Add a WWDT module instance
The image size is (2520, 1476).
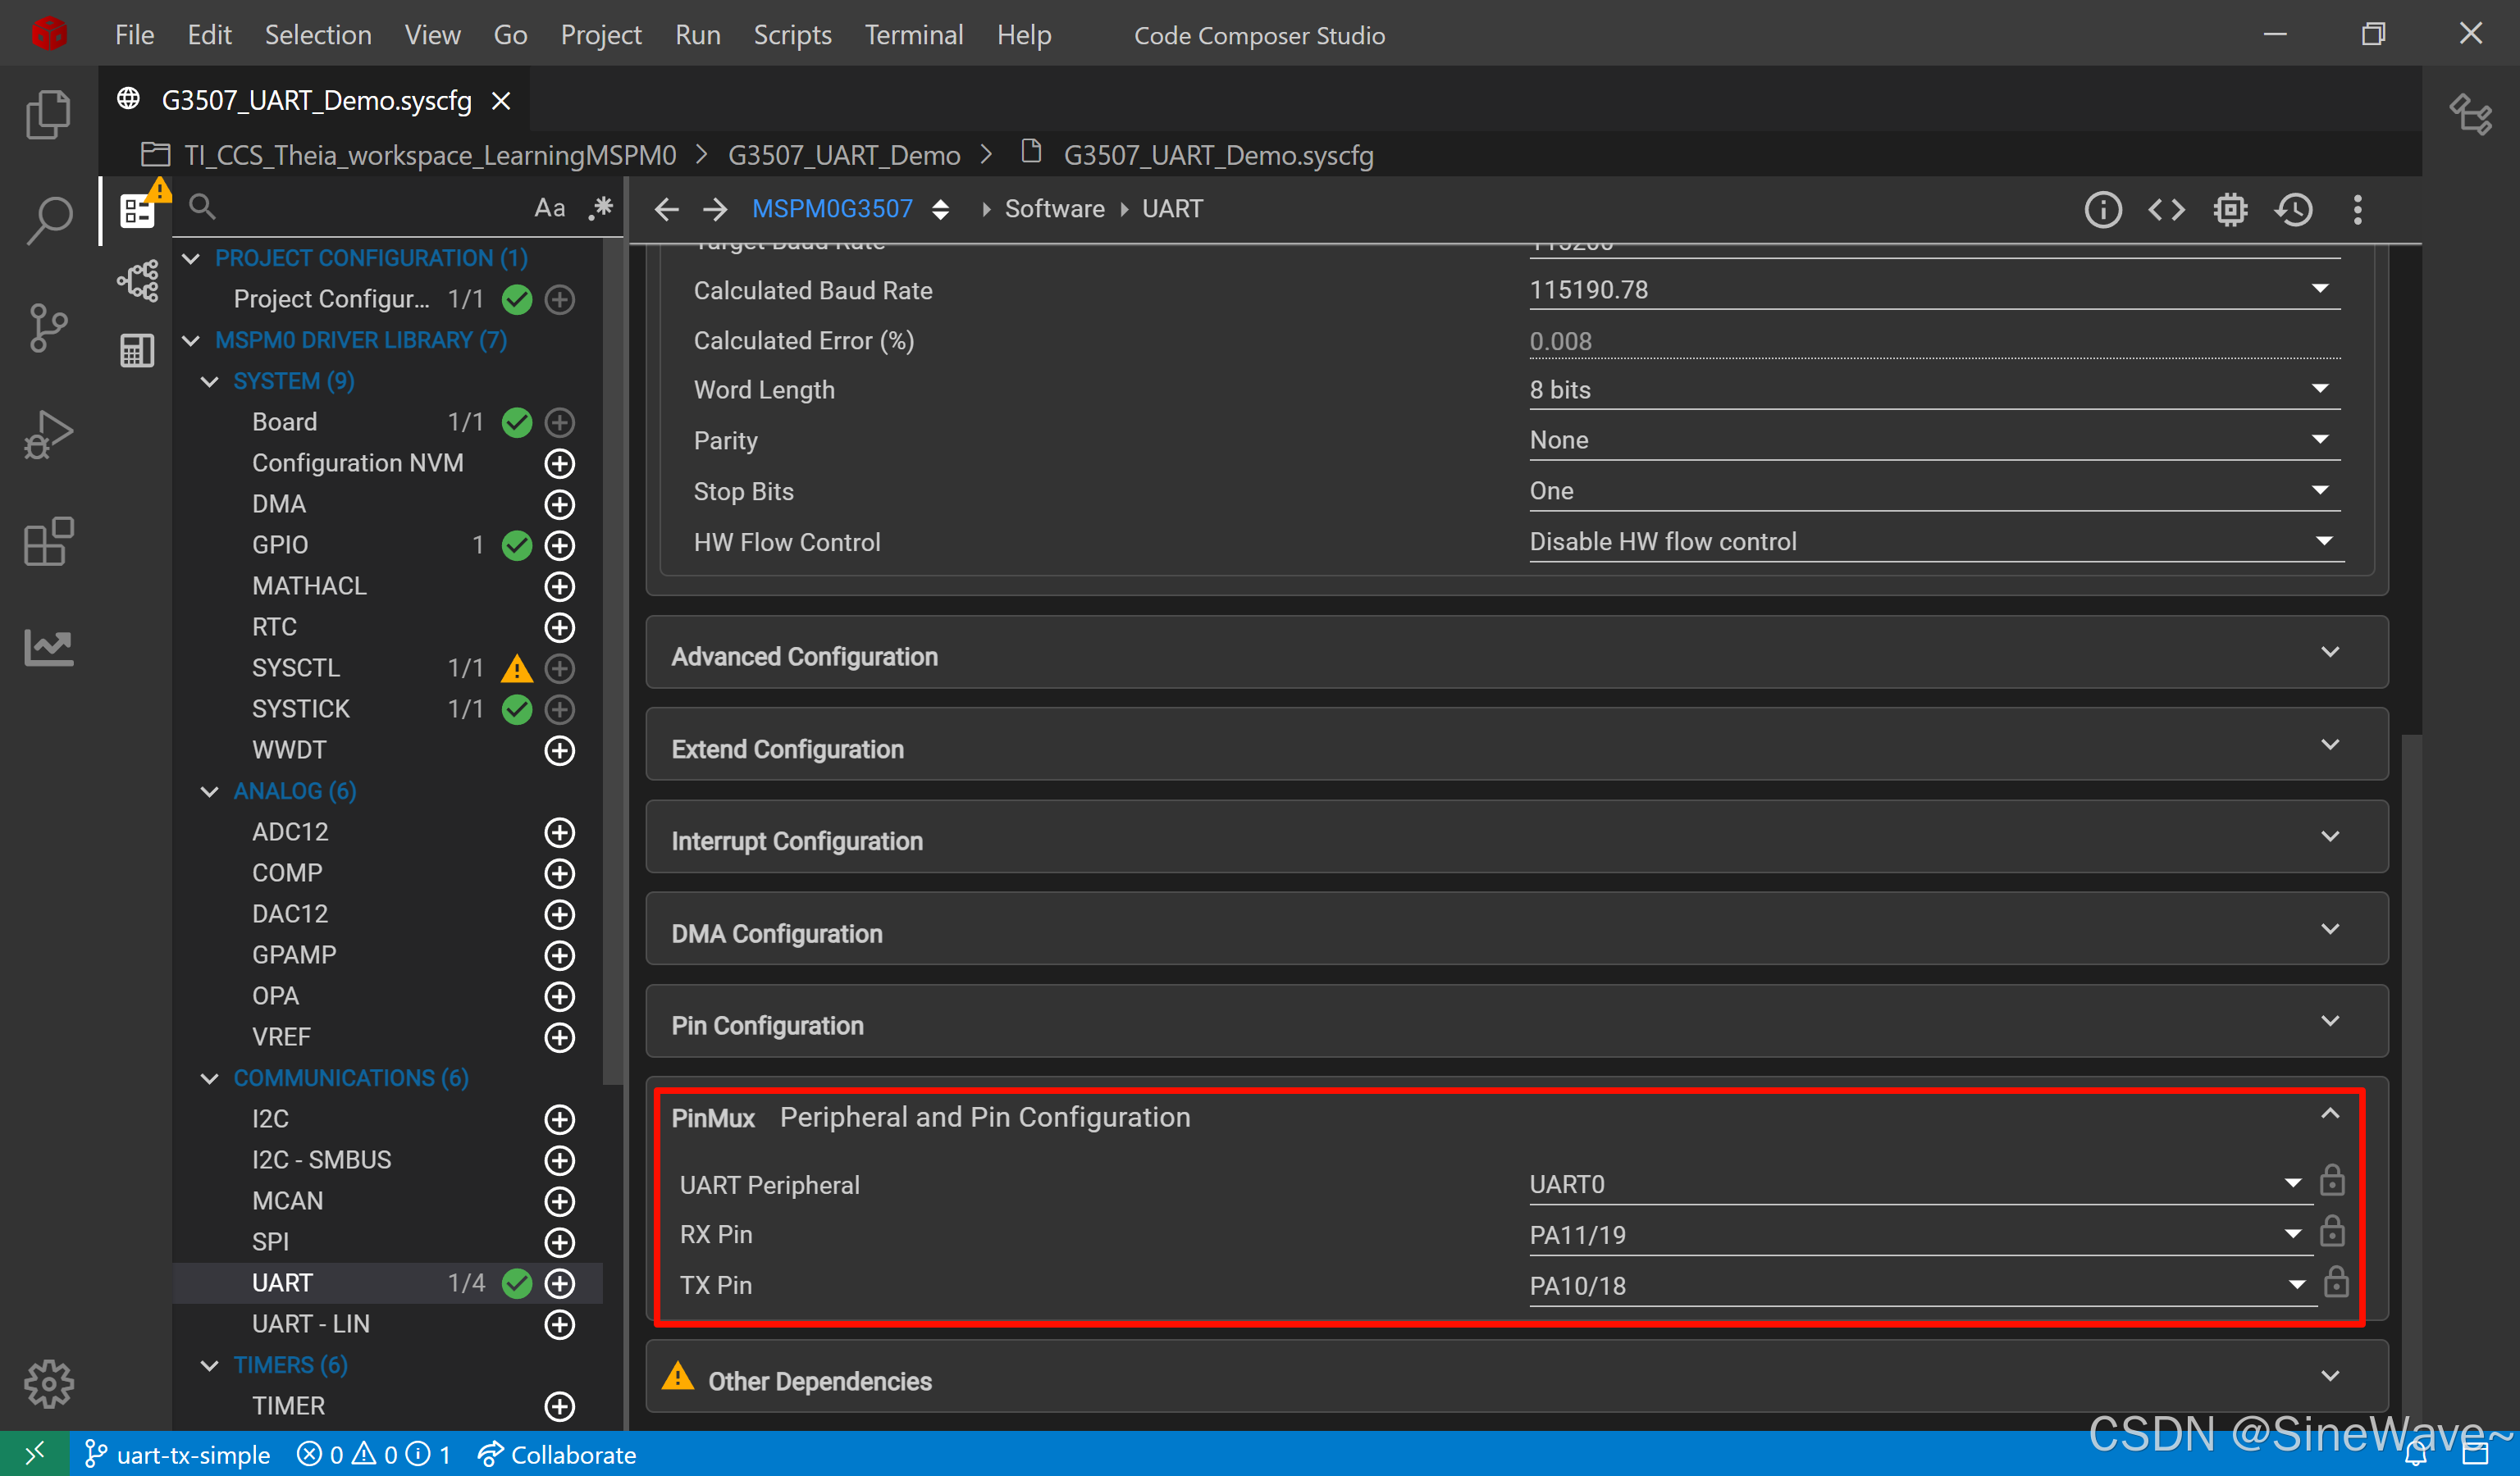(x=559, y=749)
